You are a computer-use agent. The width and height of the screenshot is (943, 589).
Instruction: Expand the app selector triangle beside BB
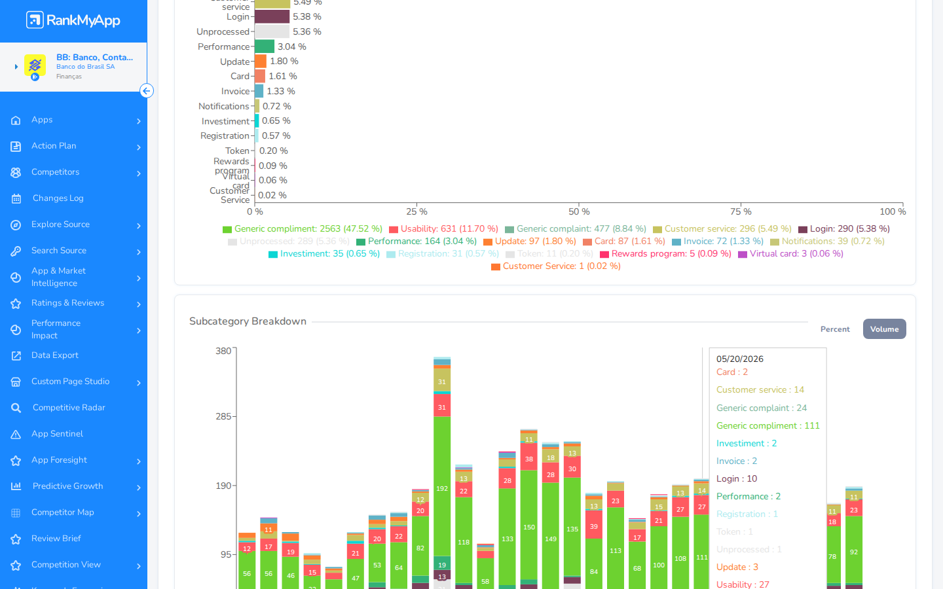[16, 67]
